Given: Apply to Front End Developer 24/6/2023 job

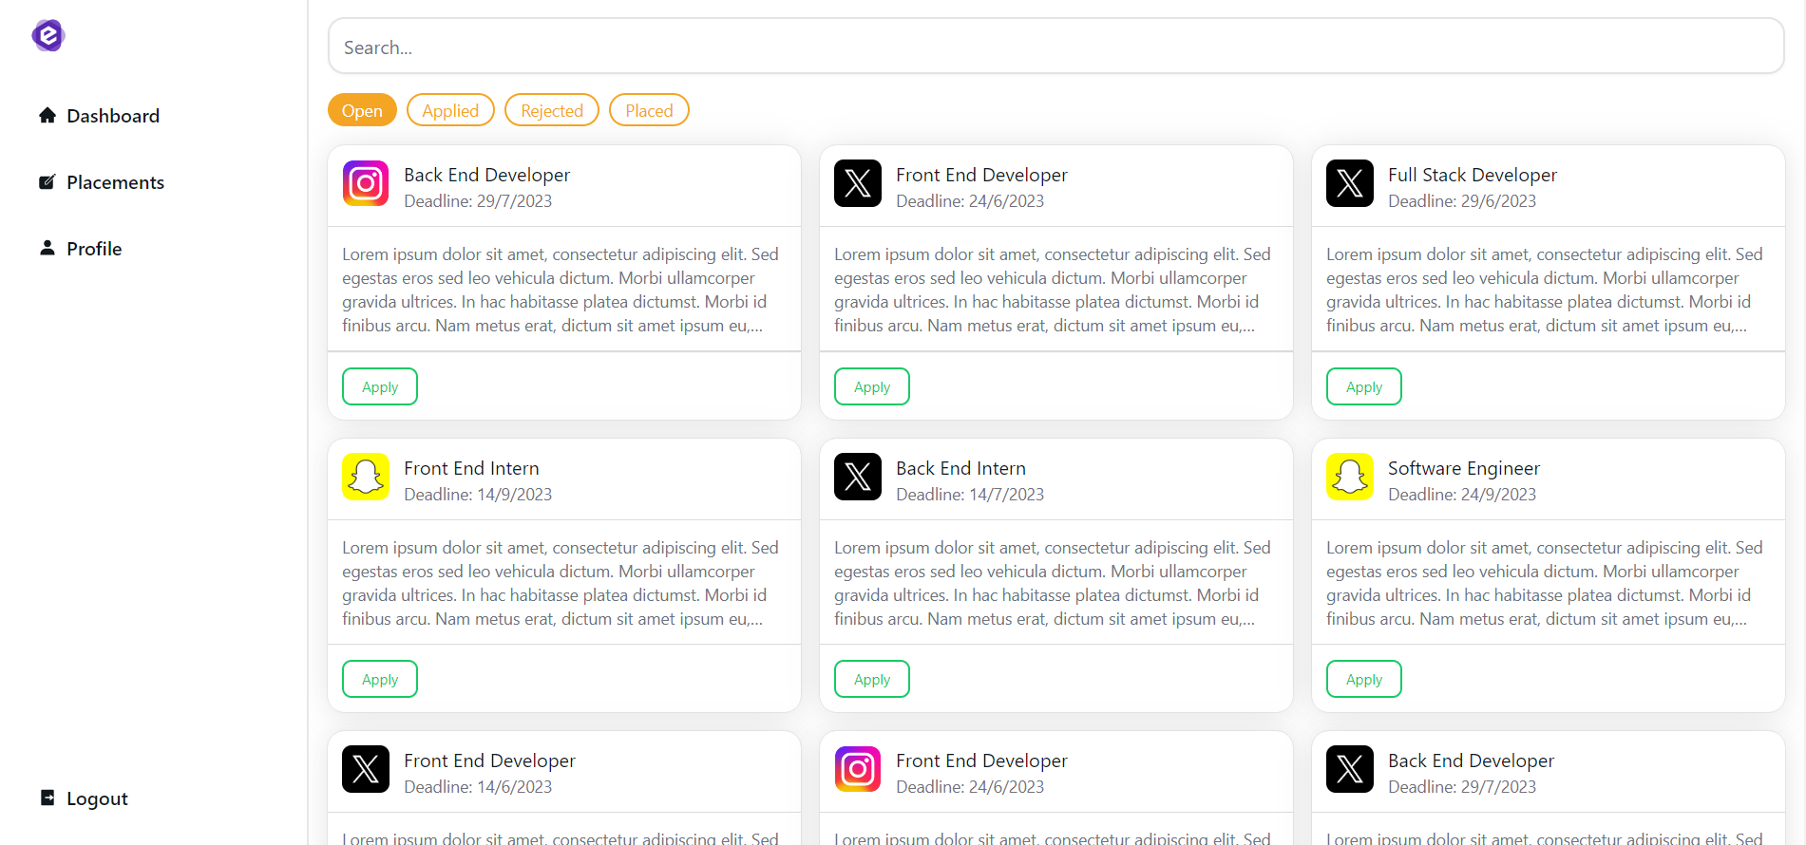Looking at the screenshot, I should [872, 386].
